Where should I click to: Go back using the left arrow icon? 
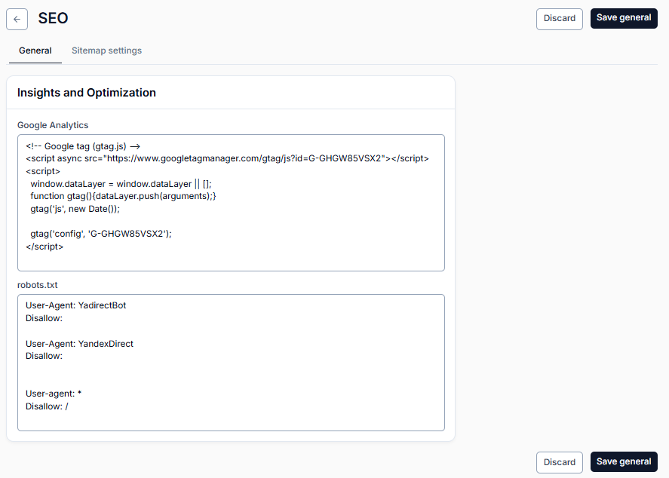pos(17,19)
